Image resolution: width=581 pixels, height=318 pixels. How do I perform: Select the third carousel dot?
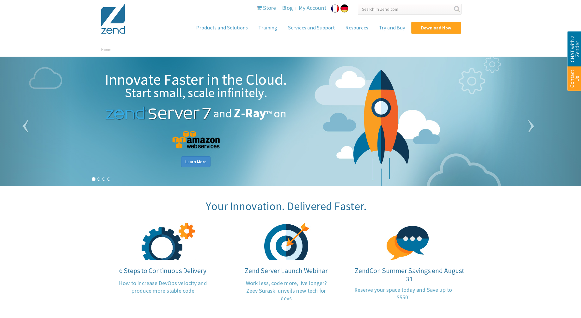(x=104, y=179)
